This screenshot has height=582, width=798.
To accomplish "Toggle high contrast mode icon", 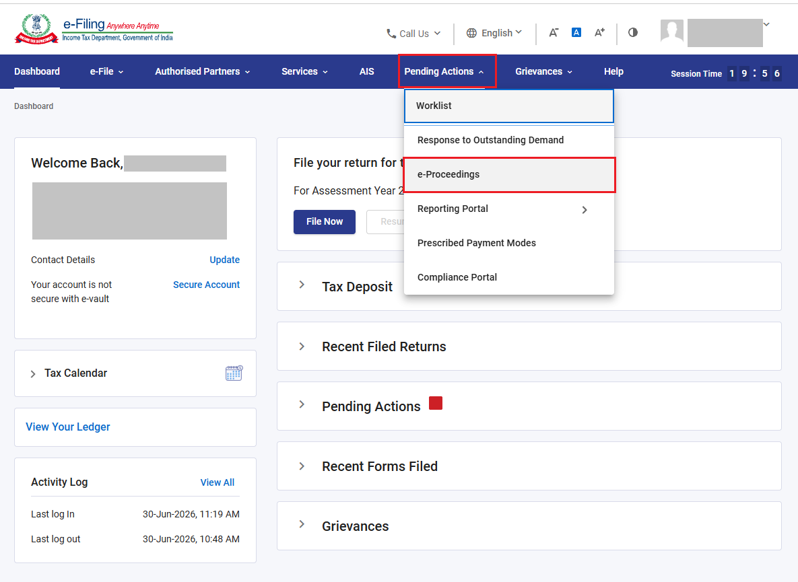I will point(632,32).
